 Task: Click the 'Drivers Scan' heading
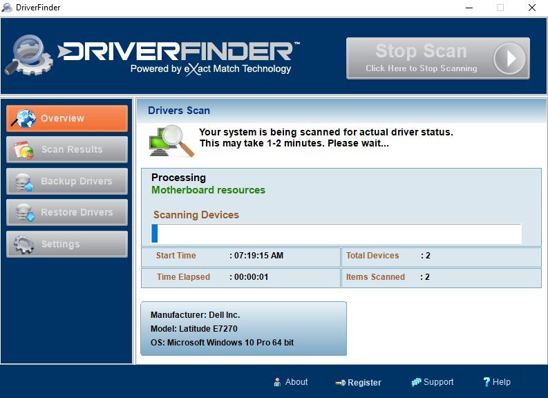pos(179,111)
